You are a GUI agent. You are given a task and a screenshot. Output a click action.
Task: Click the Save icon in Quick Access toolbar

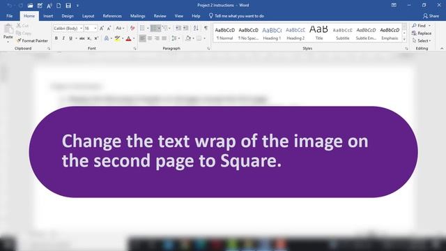coord(68,6)
